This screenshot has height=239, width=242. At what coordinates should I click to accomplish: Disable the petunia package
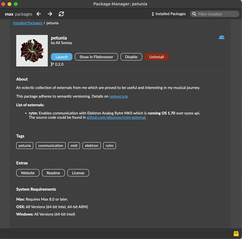(x=131, y=57)
